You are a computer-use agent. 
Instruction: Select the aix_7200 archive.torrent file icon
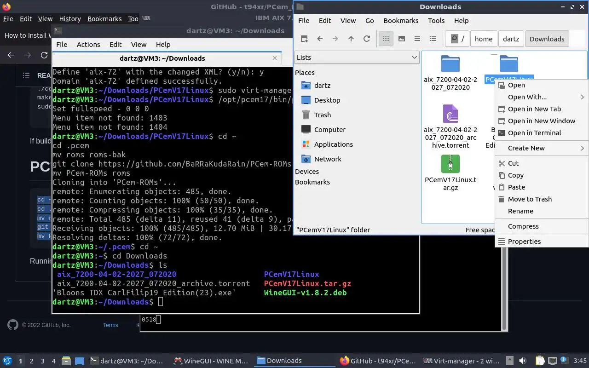450,114
